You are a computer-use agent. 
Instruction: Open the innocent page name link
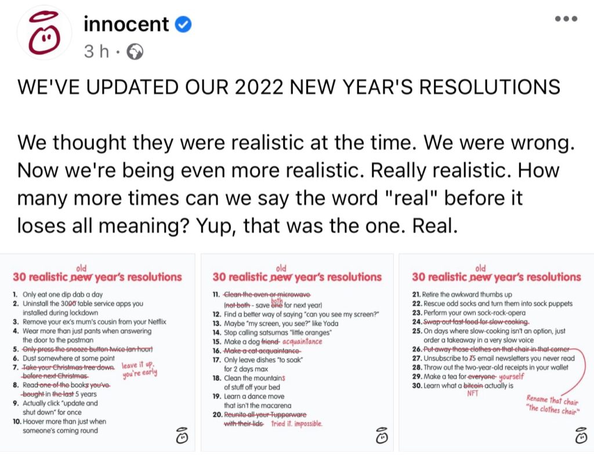pos(126,24)
